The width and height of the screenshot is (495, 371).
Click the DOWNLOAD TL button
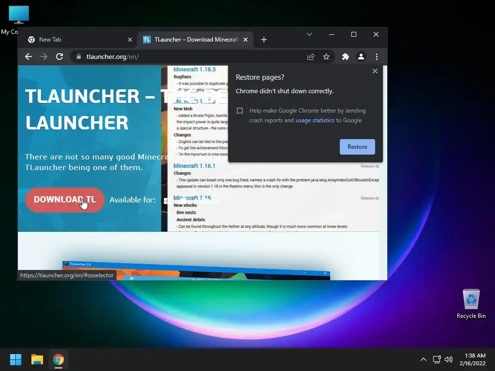click(65, 200)
